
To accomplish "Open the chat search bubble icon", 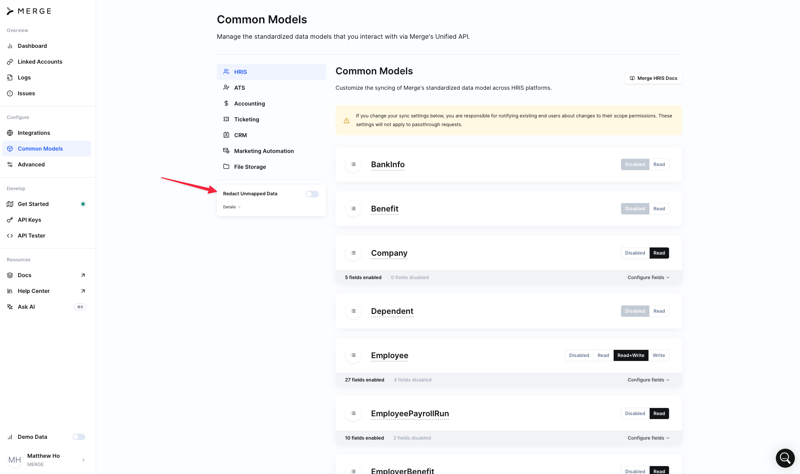I will tap(785, 458).
